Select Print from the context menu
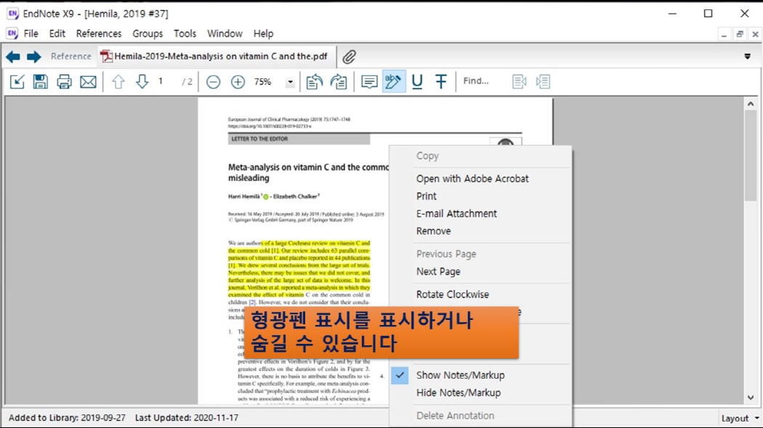The height and width of the screenshot is (428, 763). pyautogui.click(x=427, y=197)
